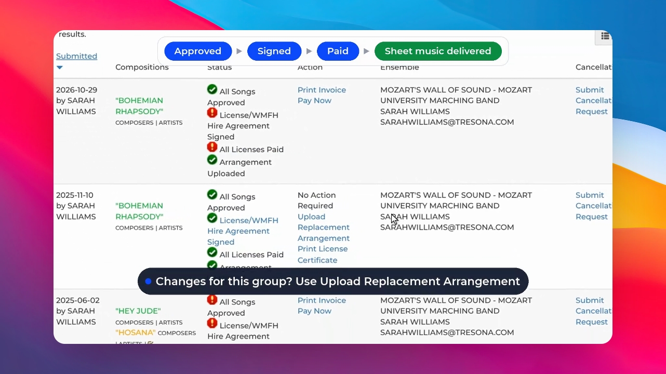Open "BOHEMIAN RHAPSODY" in 2025-11-10 row
The height and width of the screenshot is (374, 666).
pos(139,211)
